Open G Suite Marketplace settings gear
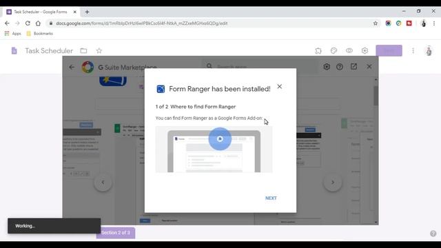The height and width of the screenshot is (248, 441). click(326, 67)
